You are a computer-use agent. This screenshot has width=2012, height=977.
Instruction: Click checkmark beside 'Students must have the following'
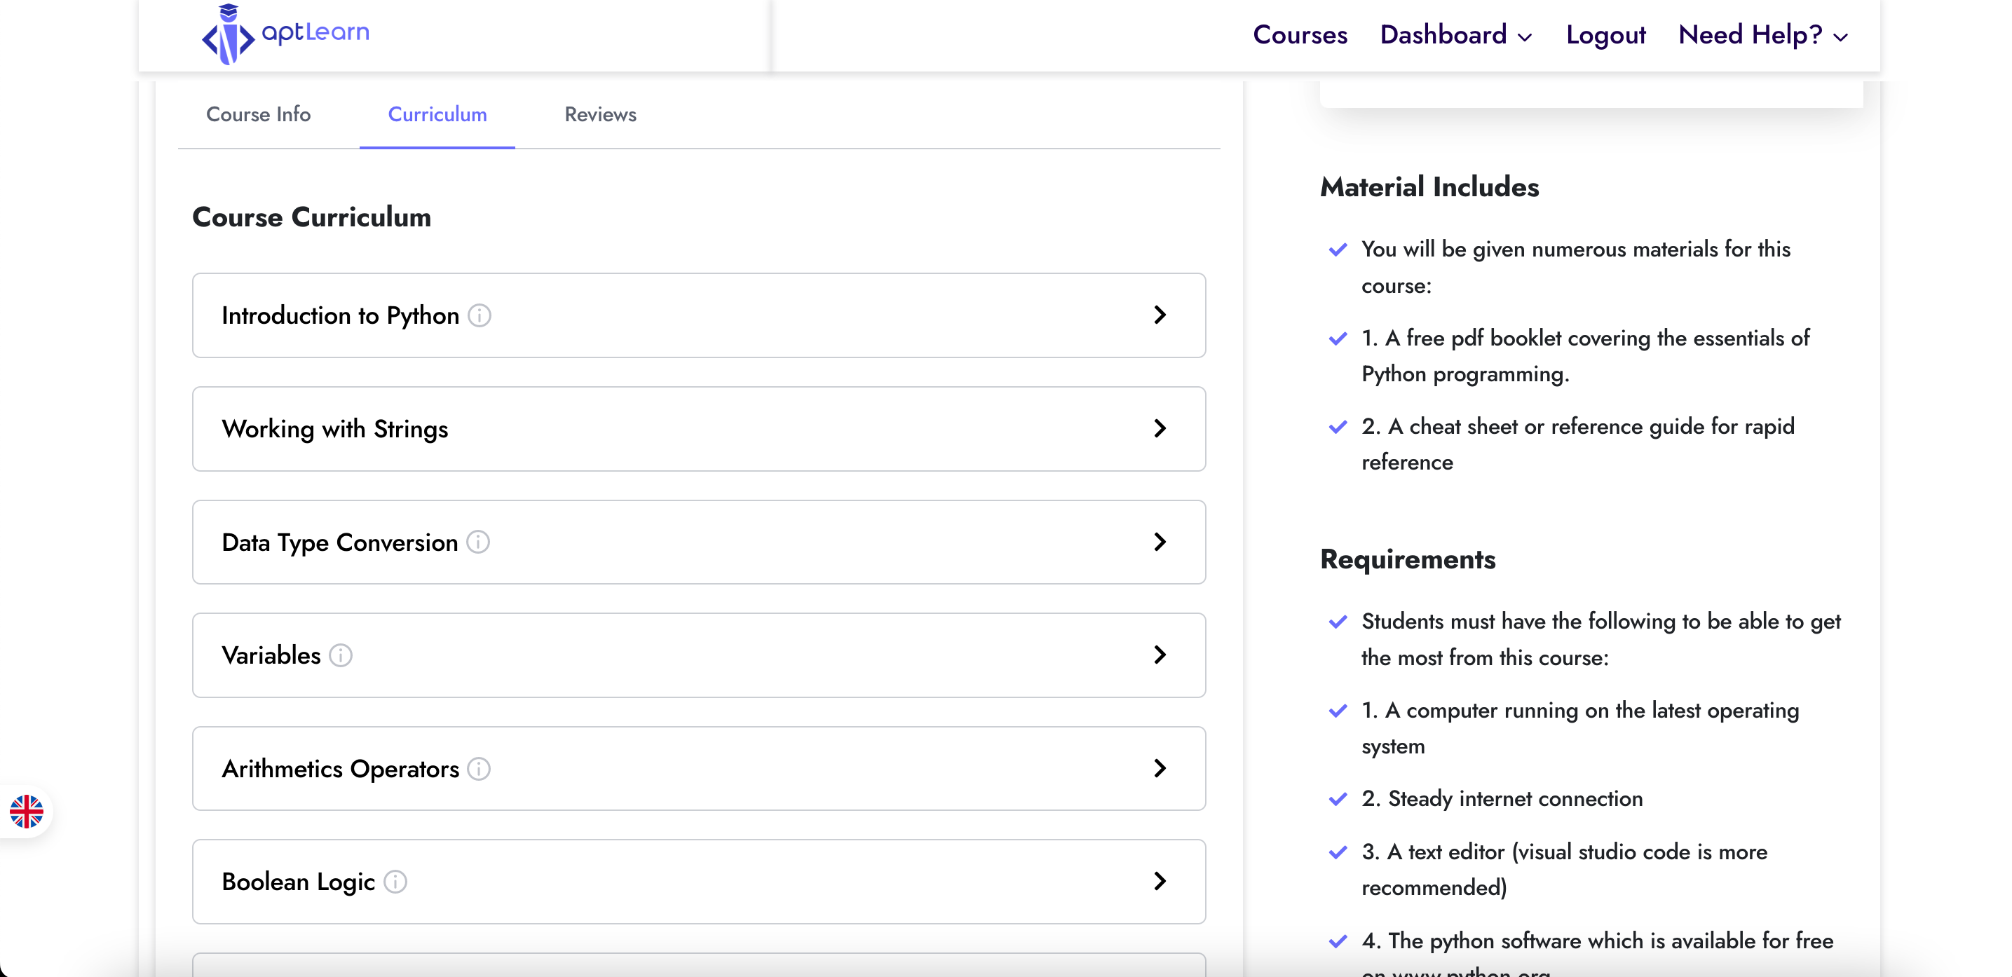(1338, 622)
